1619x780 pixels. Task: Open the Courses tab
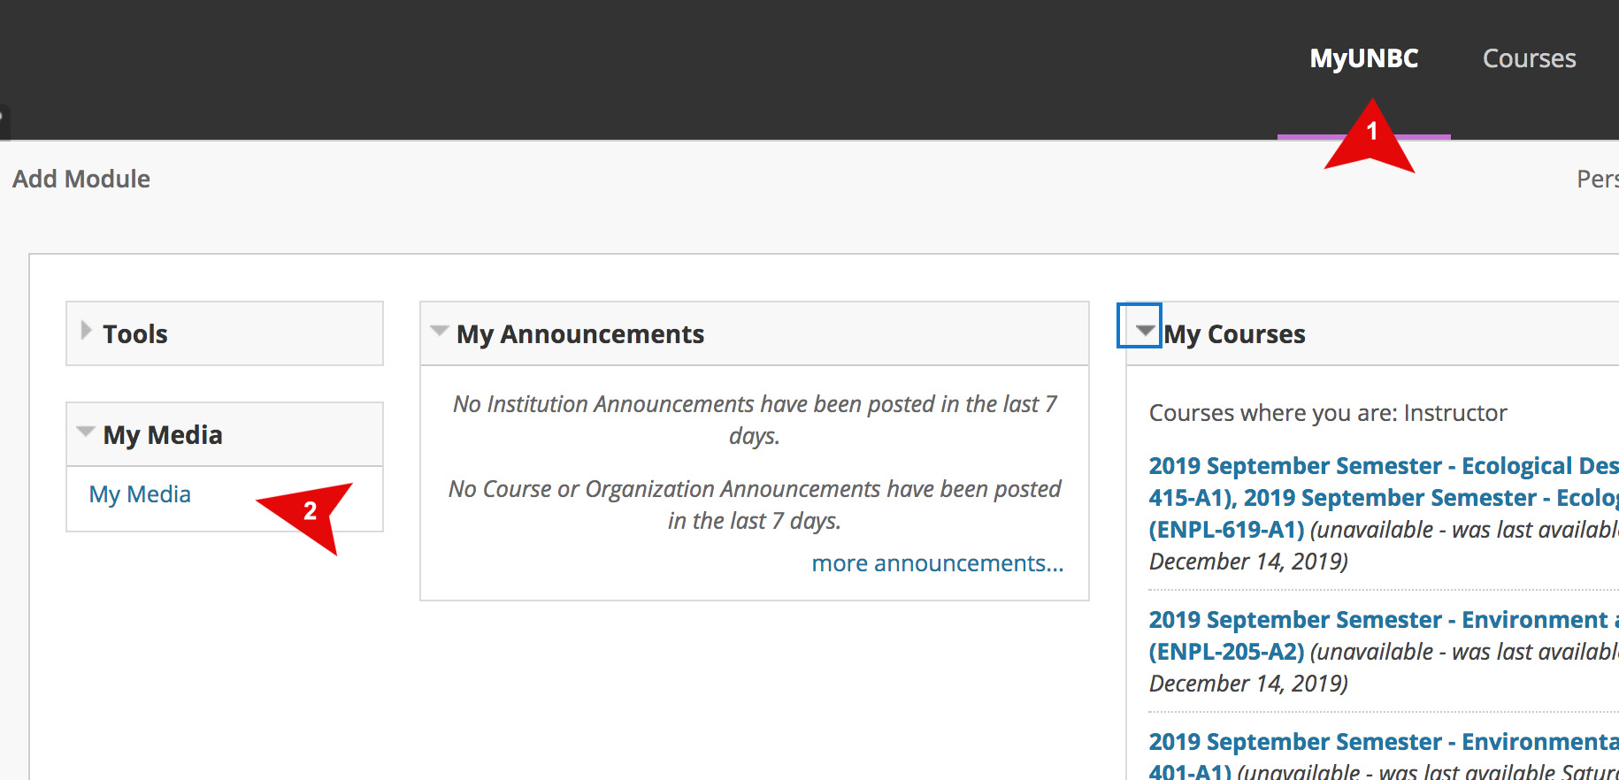1529,59
